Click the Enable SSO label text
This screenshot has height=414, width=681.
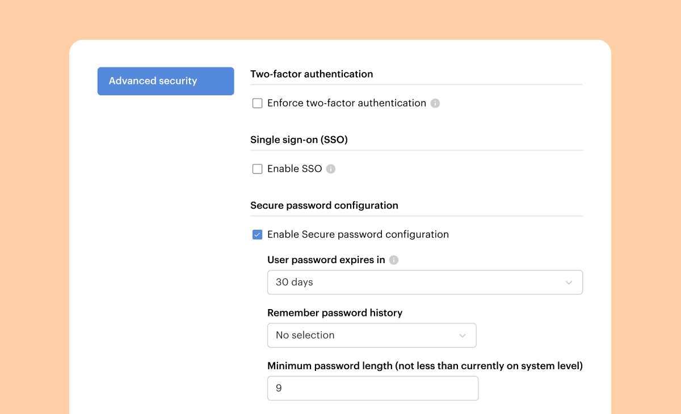pos(295,169)
